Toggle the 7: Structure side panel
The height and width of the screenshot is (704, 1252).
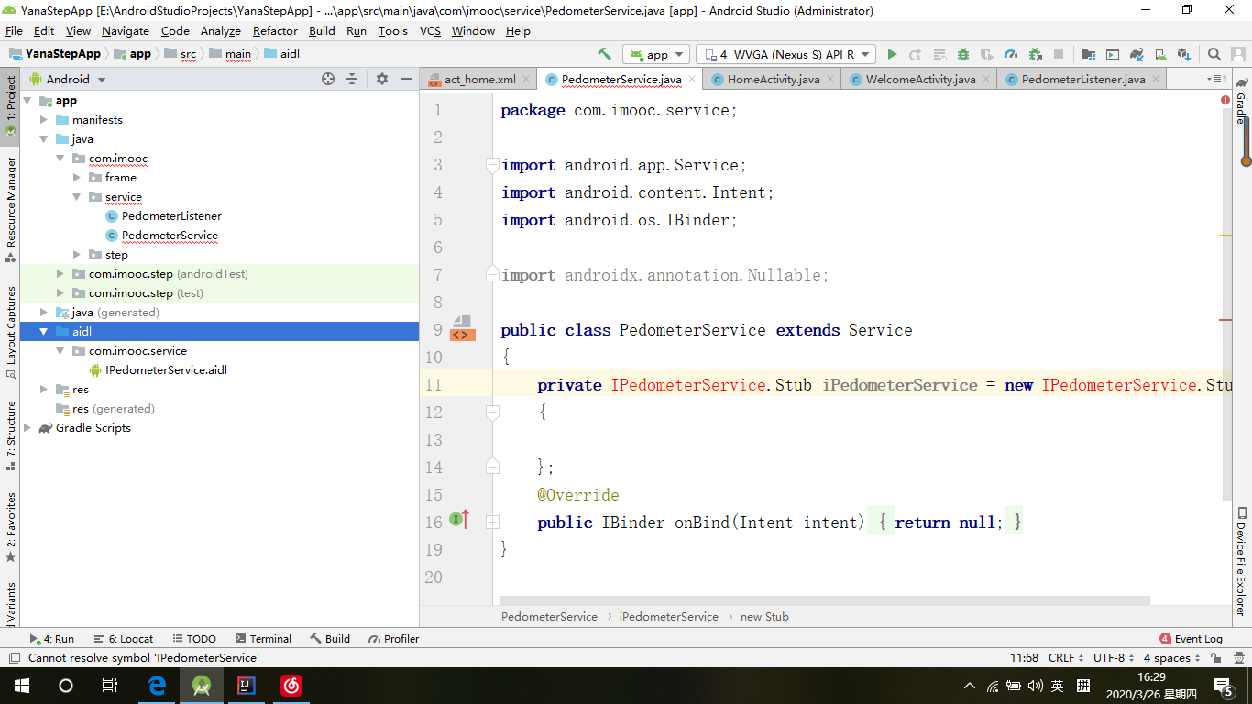tap(11, 435)
